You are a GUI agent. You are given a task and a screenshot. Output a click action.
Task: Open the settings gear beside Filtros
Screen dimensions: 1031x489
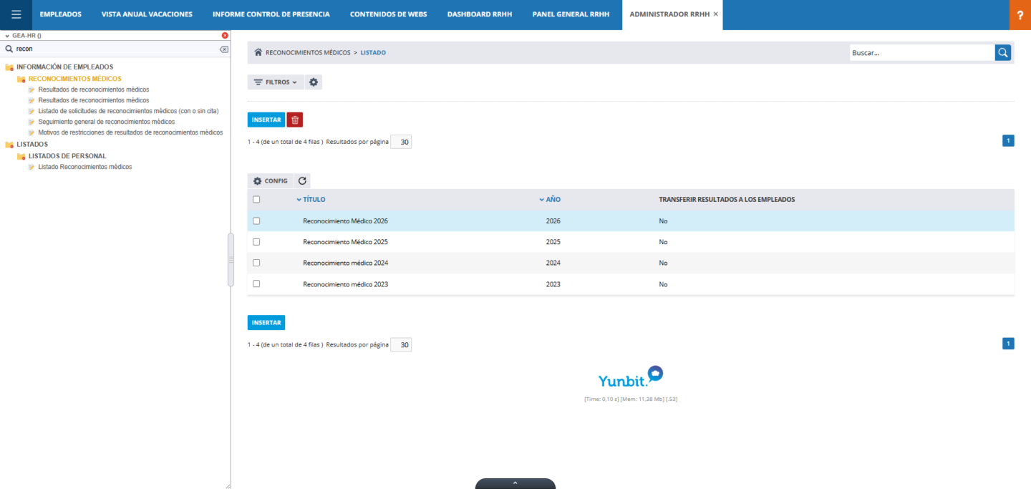coord(314,82)
